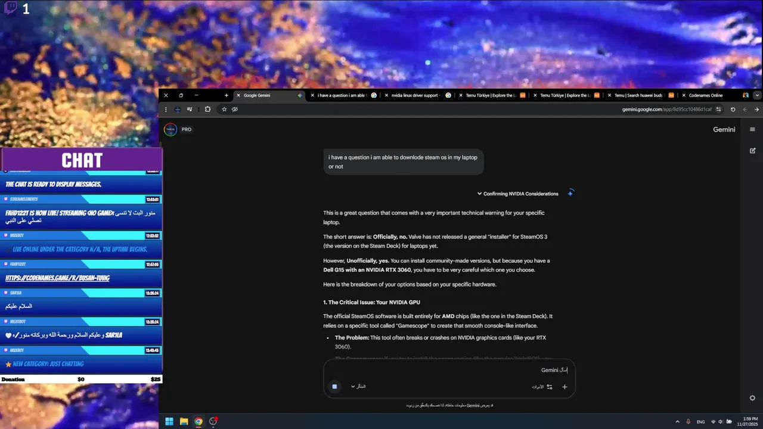The width and height of the screenshot is (763, 429).
Task: Open the volume speaker tray icon
Action: (x=720, y=422)
